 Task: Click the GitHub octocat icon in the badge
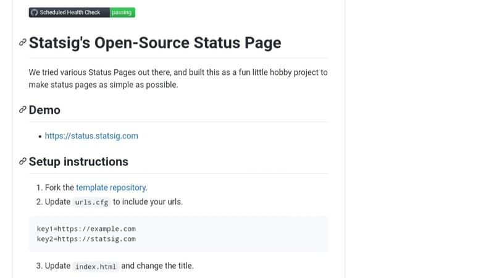click(35, 12)
